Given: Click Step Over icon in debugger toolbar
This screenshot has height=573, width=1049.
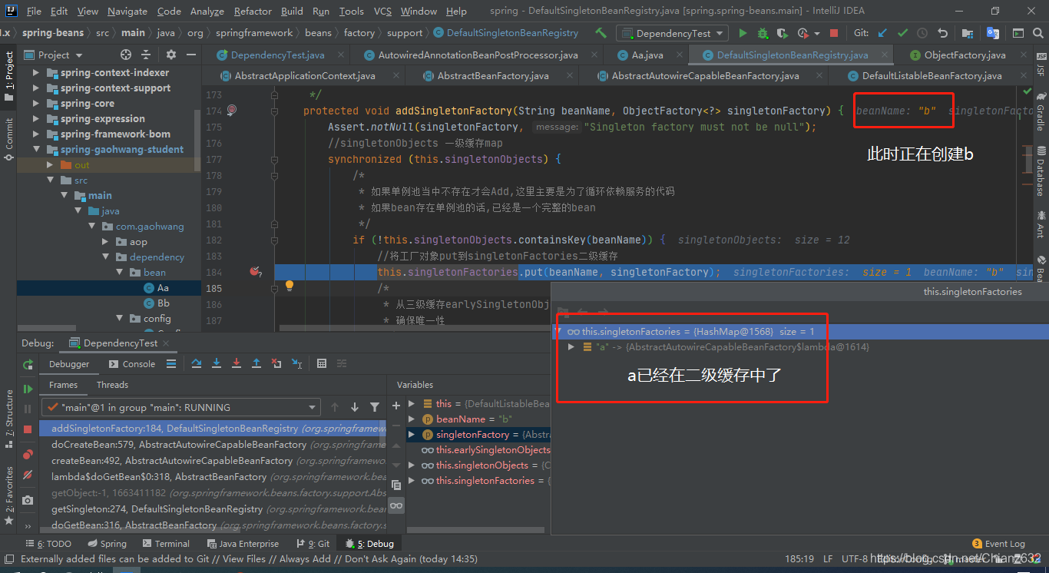Looking at the screenshot, I should (197, 363).
